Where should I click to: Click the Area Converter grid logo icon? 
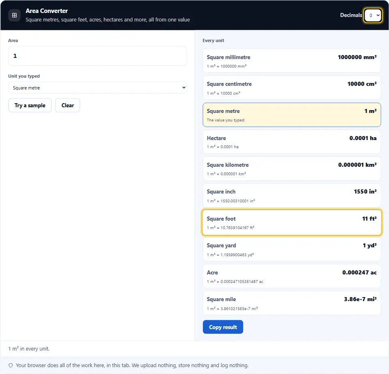click(15, 15)
